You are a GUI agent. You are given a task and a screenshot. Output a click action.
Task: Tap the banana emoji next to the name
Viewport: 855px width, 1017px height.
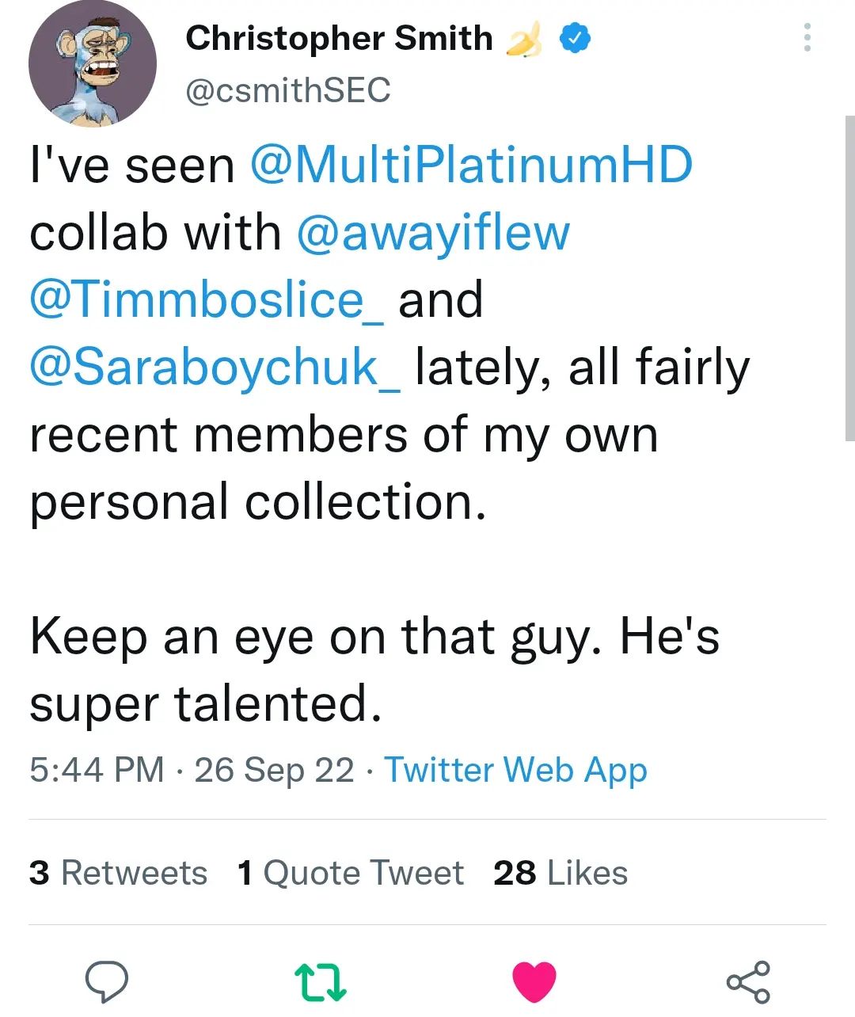click(x=524, y=38)
